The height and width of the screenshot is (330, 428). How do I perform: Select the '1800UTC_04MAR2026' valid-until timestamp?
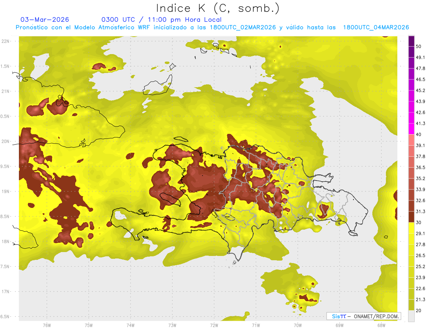click(376, 27)
